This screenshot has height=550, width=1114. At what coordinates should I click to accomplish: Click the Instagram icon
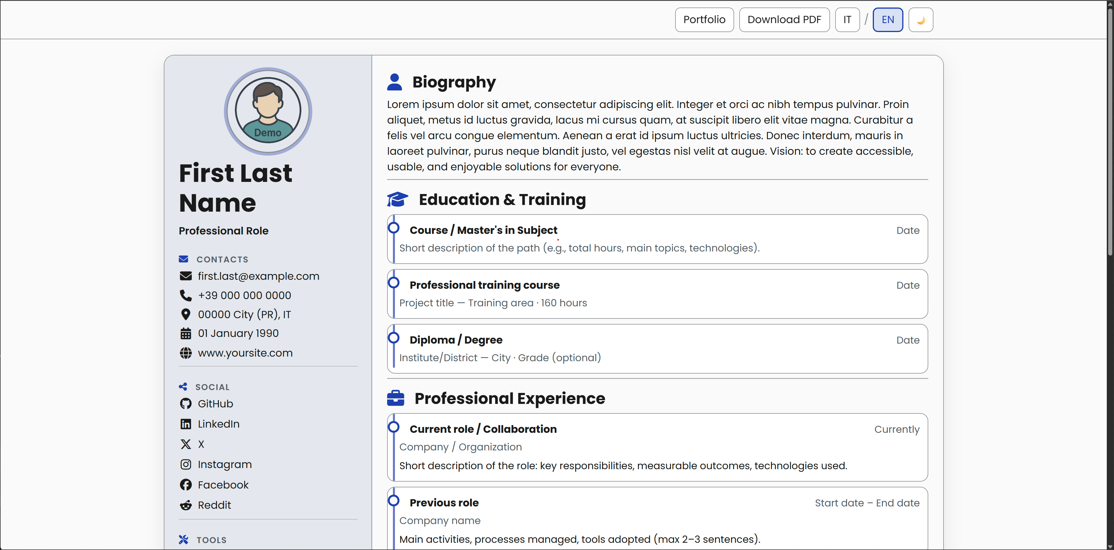point(185,465)
